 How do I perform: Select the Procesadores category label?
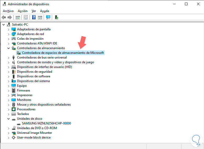tap(26, 109)
